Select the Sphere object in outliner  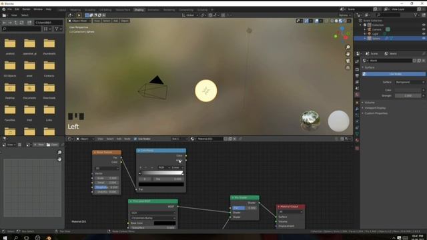click(376, 39)
